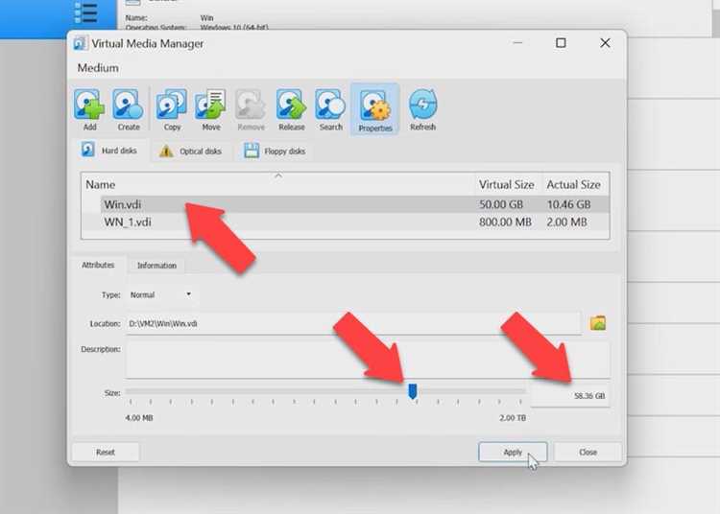Click the 800.00 MB virtual size cell
Screen dimensions: 720x514
click(505, 222)
